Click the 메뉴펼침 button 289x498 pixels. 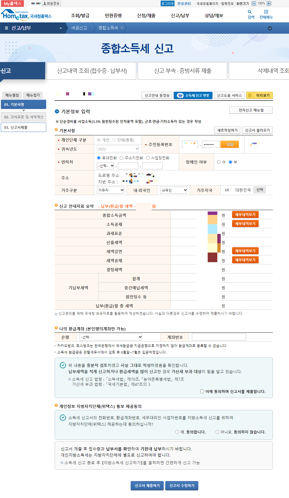click(12, 95)
